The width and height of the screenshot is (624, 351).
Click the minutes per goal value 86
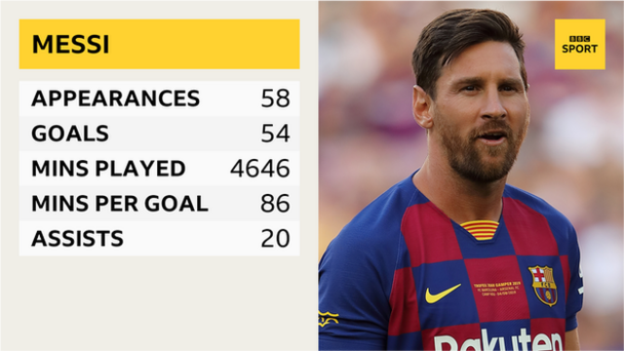pyautogui.click(x=275, y=203)
